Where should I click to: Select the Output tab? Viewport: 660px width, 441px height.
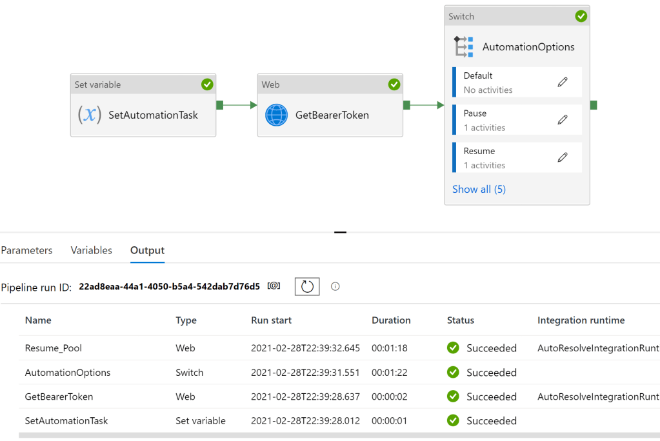(x=147, y=250)
